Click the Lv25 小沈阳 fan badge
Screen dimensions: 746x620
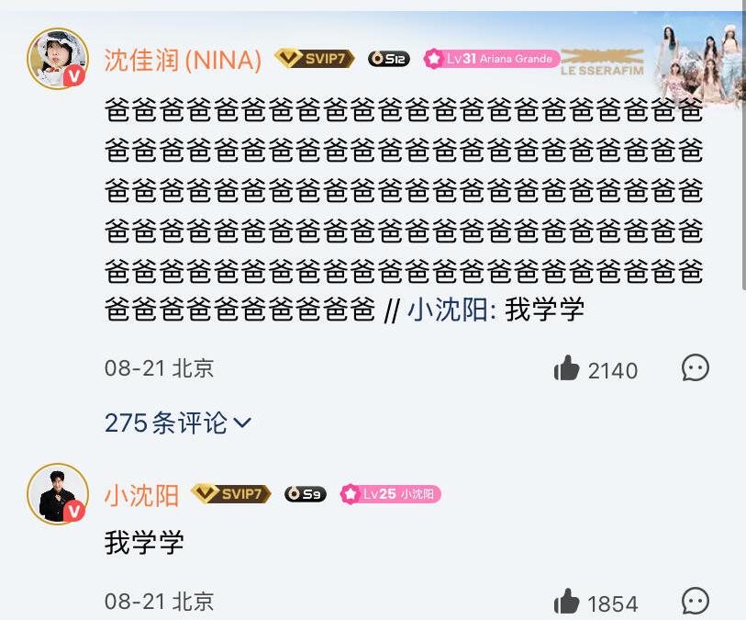pos(391,494)
